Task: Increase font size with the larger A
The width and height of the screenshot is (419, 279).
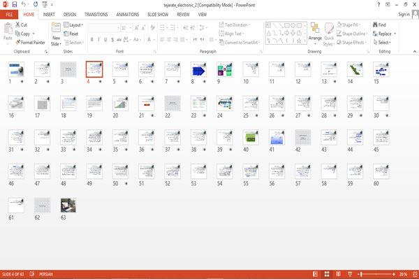Action: pos(137,28)
